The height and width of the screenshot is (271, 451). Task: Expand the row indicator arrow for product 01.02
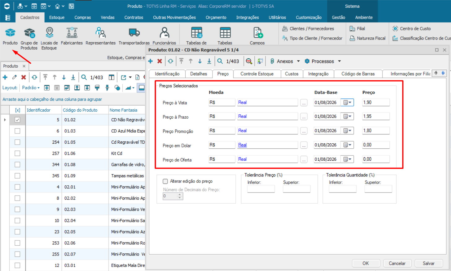click(5, 120)
